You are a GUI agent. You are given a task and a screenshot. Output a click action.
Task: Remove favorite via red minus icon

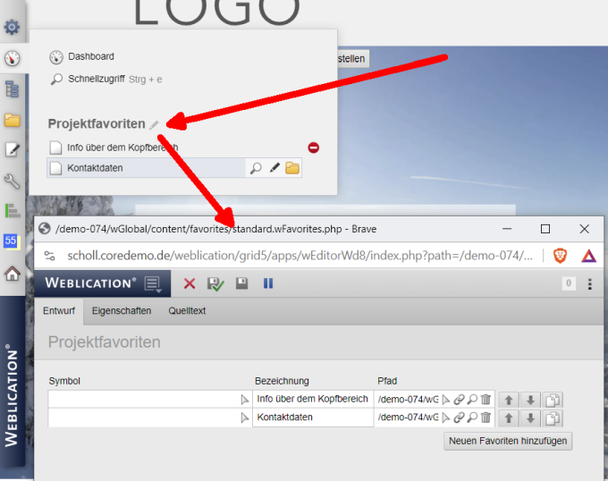coord(313,148)
